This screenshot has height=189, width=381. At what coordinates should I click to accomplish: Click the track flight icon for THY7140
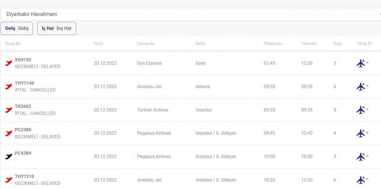tap(360, 87)
